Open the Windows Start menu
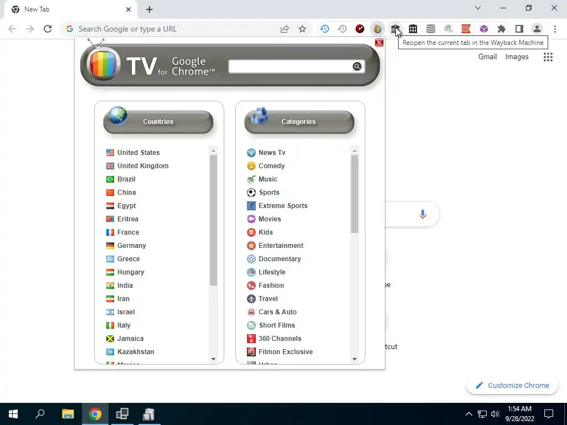 [x=13, y=414]
